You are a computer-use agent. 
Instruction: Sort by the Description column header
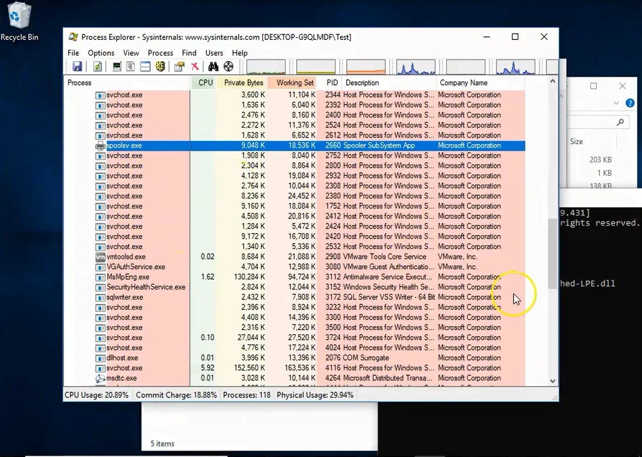(x=389, y=83)
